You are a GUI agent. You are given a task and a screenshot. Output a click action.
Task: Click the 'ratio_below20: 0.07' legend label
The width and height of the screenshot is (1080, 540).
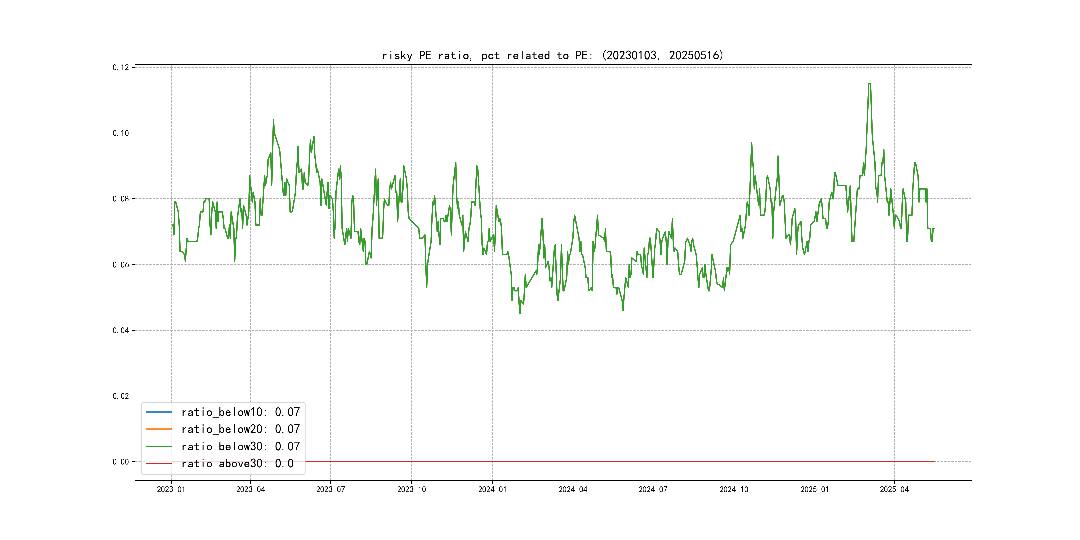coord(240,429)
